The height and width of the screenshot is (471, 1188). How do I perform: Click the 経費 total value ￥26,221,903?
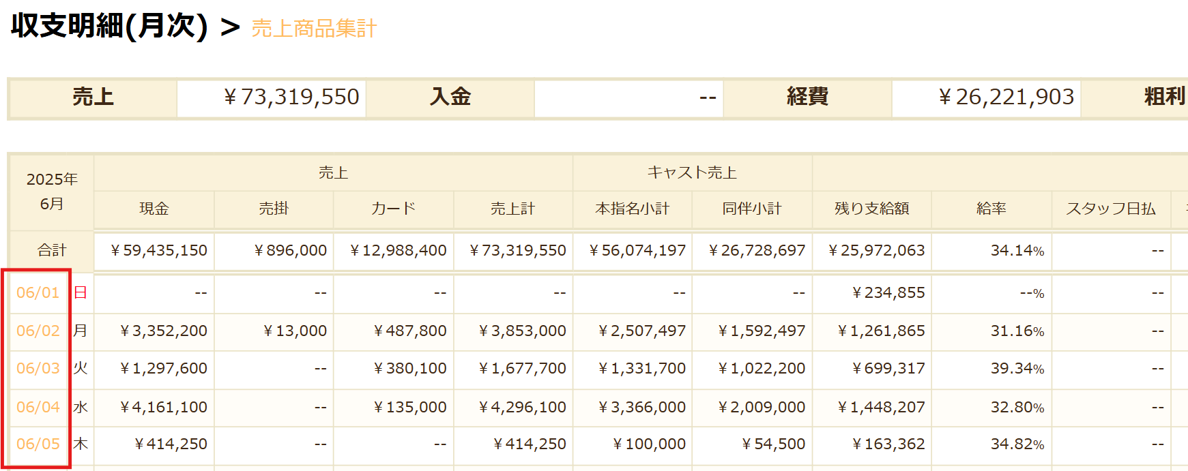coord(1006,97)
